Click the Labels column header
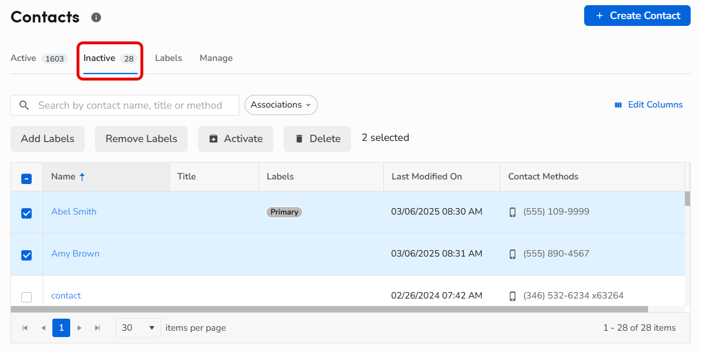701x352 pixels. coord(321,177)
